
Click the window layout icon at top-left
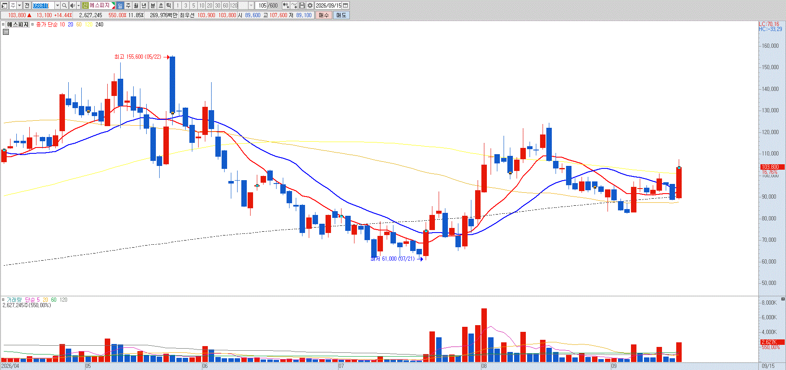(x=5, y=5)
